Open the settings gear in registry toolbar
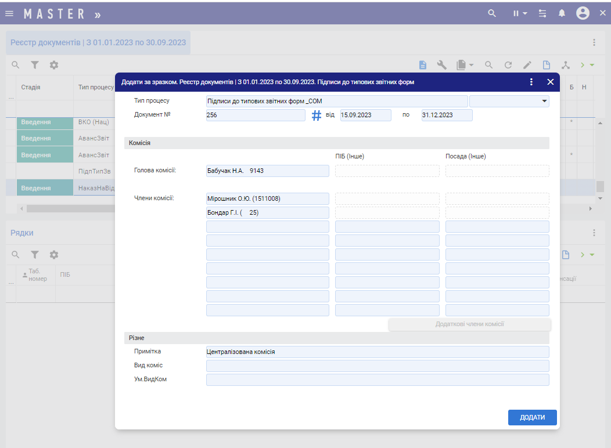 (x=54, y=65)
